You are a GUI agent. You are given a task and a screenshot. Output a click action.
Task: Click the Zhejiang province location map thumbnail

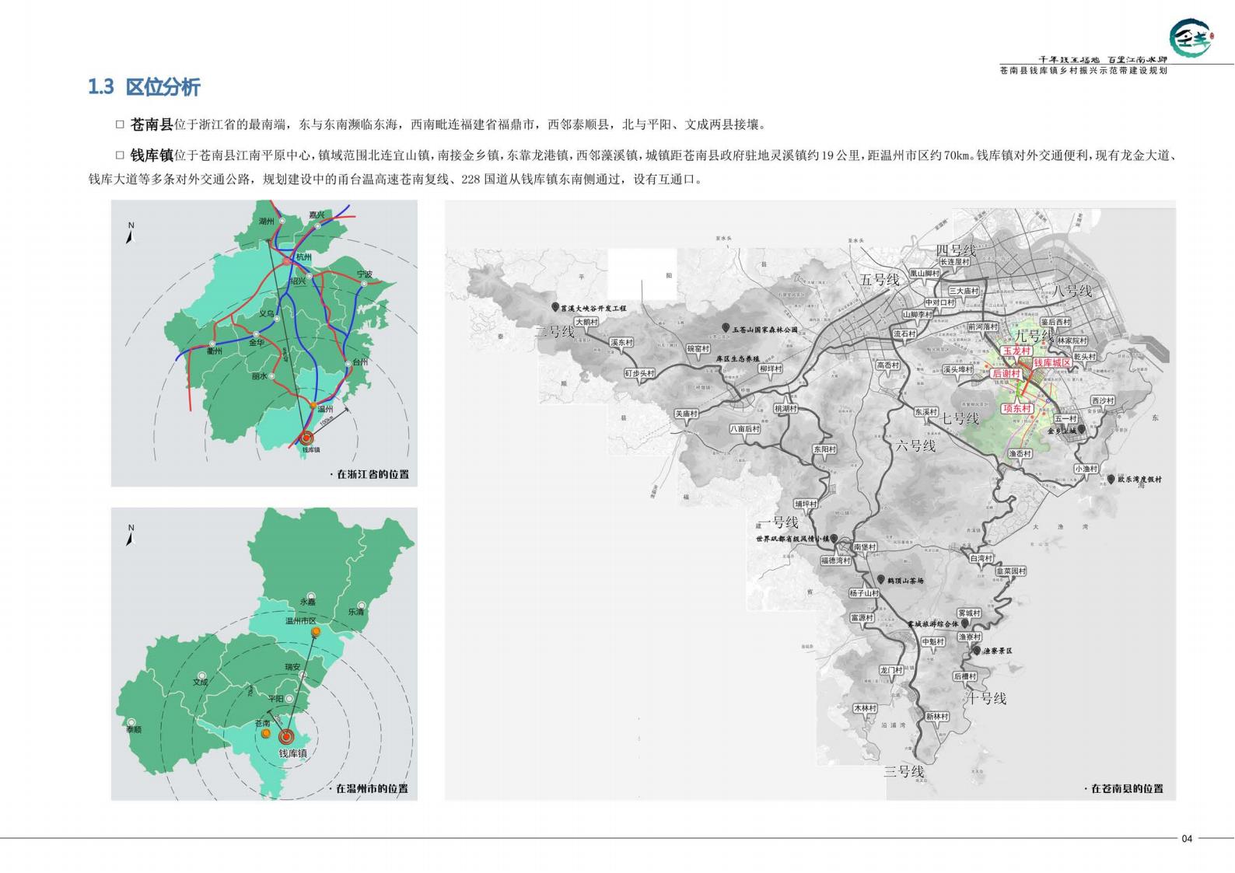click(264, 344)
